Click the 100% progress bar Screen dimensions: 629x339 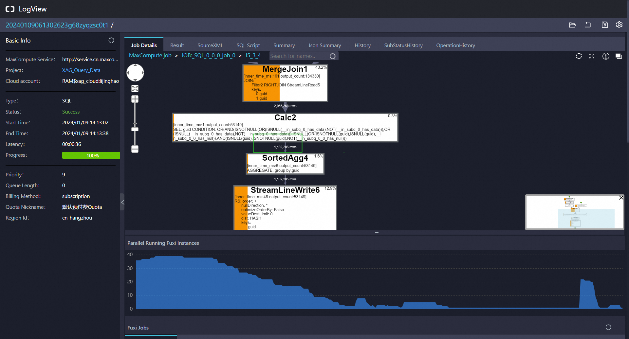tap(91, 155)
